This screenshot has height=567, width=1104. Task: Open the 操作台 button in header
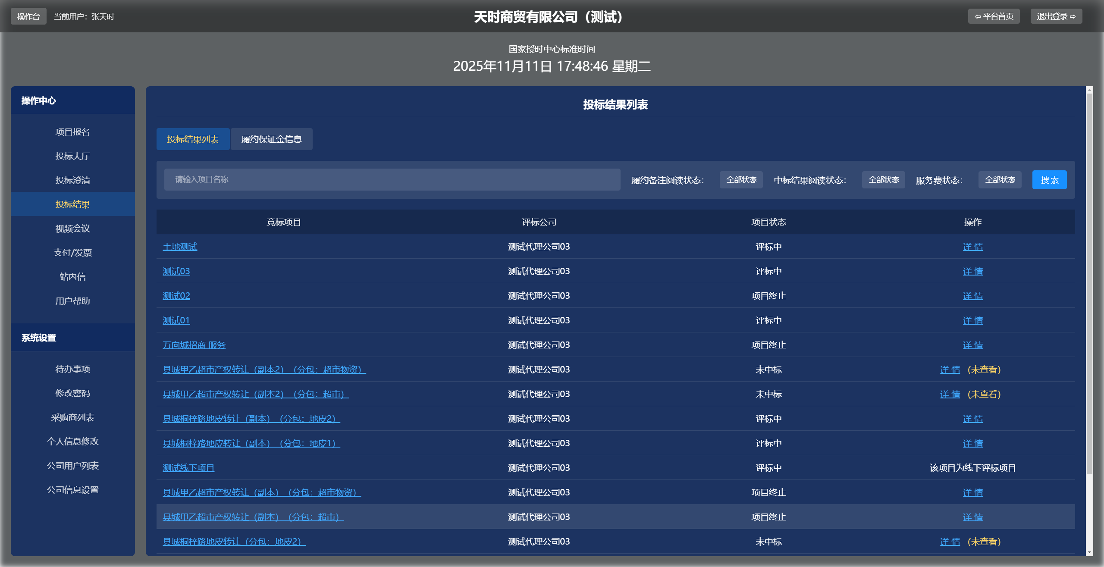click(28, 16)
